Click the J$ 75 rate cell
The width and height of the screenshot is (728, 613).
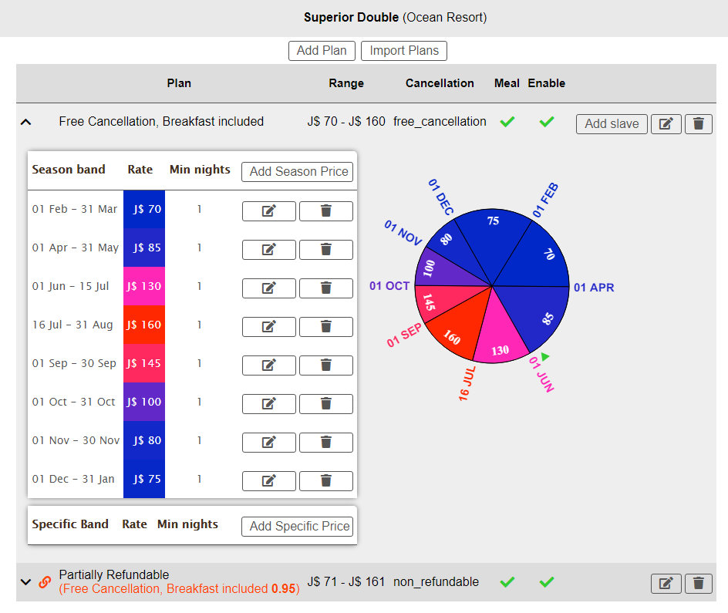[144, 478]
